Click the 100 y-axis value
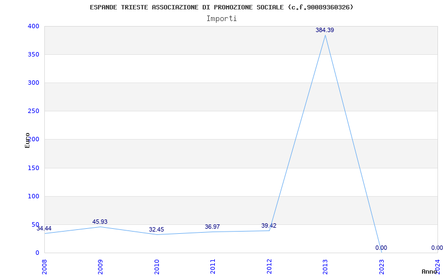 [33, 197]
